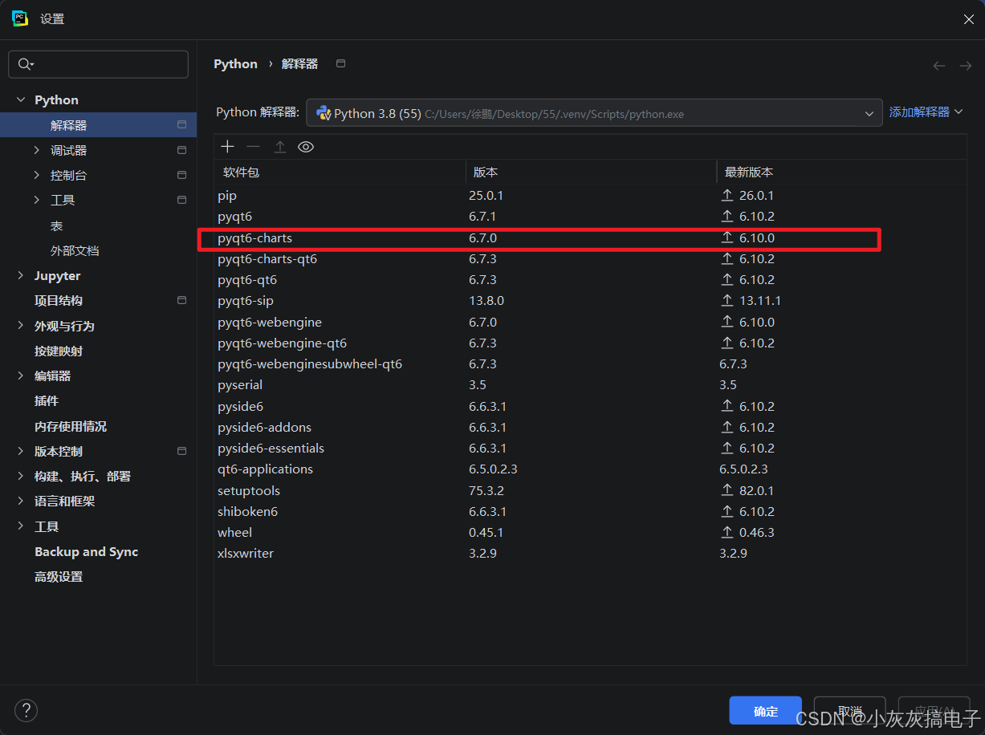Select pyqt6-webenginesubwheel-qt6 package row
Screen dimensions: 985x735
coord(590,363)
